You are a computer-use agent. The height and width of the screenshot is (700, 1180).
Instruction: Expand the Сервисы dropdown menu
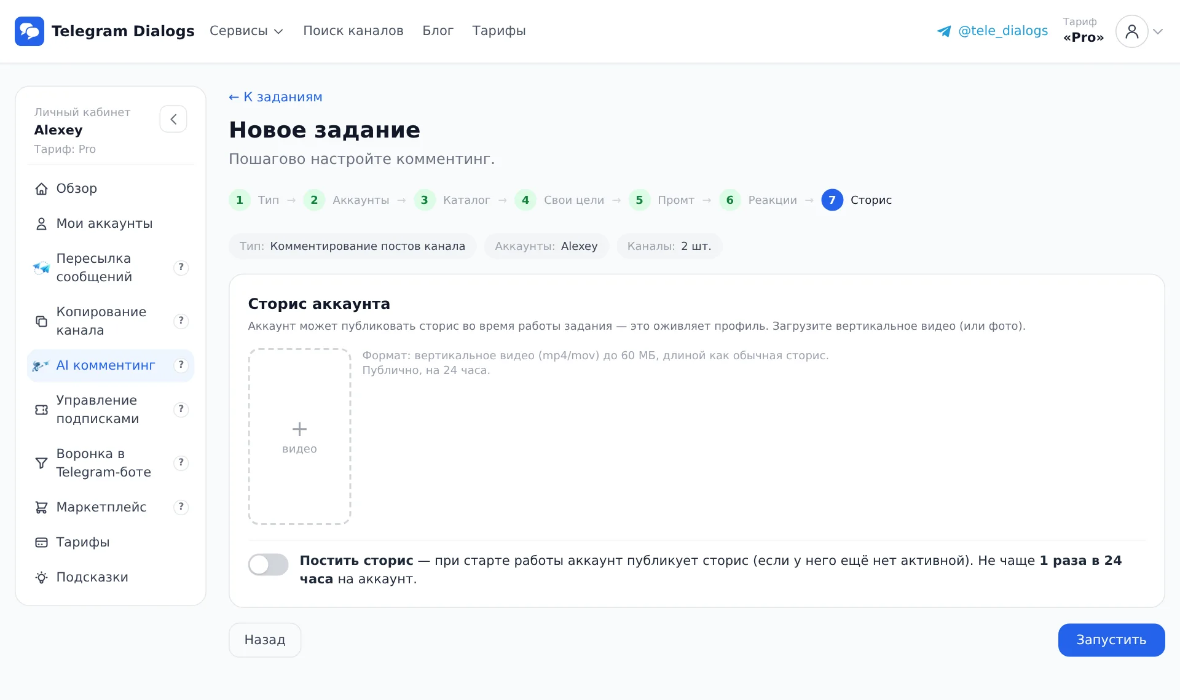click(x=246, y=31)
